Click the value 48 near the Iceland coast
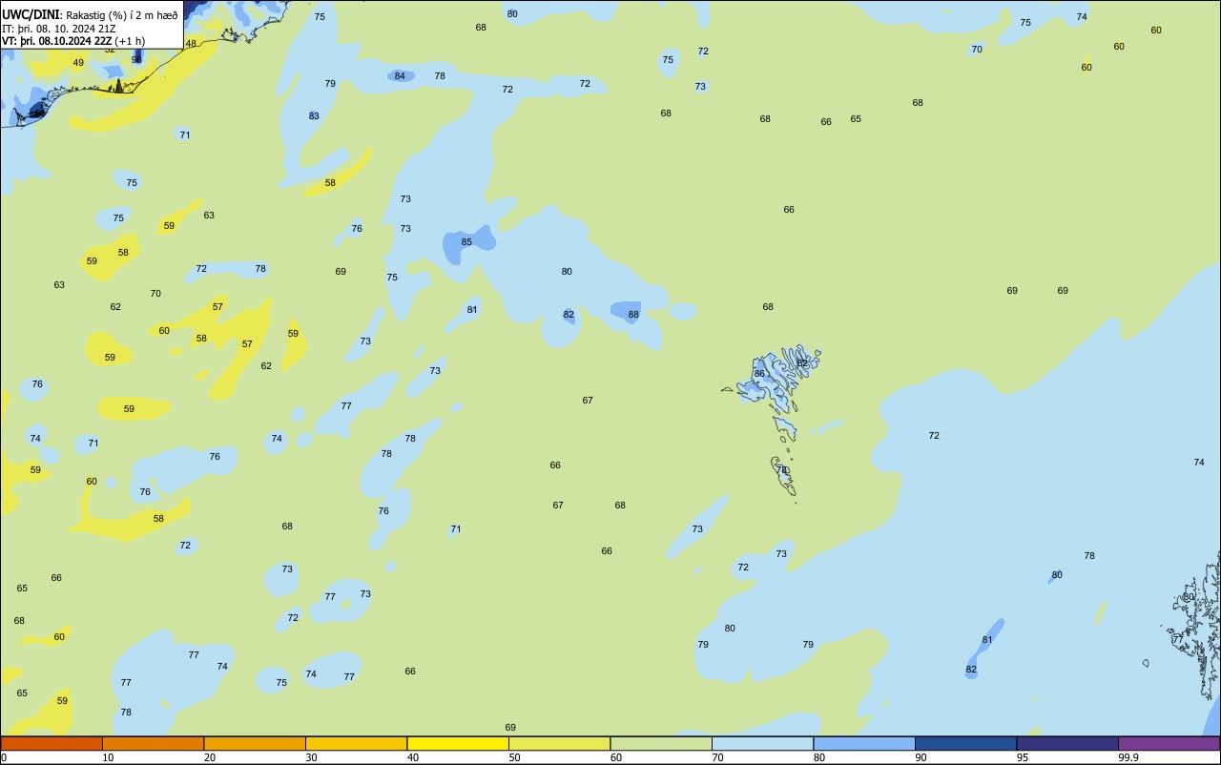1221x765 pixels. [x=191, y=44]
